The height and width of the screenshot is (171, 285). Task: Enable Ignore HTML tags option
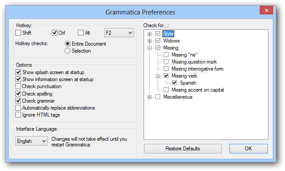pyautogui.click(x=18, y=115)
